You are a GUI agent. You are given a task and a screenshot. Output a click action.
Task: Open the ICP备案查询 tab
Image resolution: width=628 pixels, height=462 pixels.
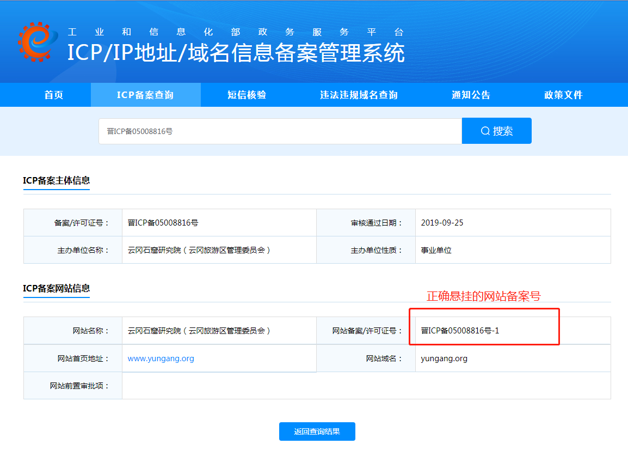(145, 95)
